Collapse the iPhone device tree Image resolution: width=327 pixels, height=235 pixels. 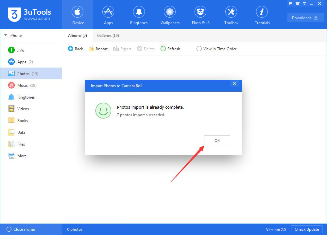click(x=6, y=35)
